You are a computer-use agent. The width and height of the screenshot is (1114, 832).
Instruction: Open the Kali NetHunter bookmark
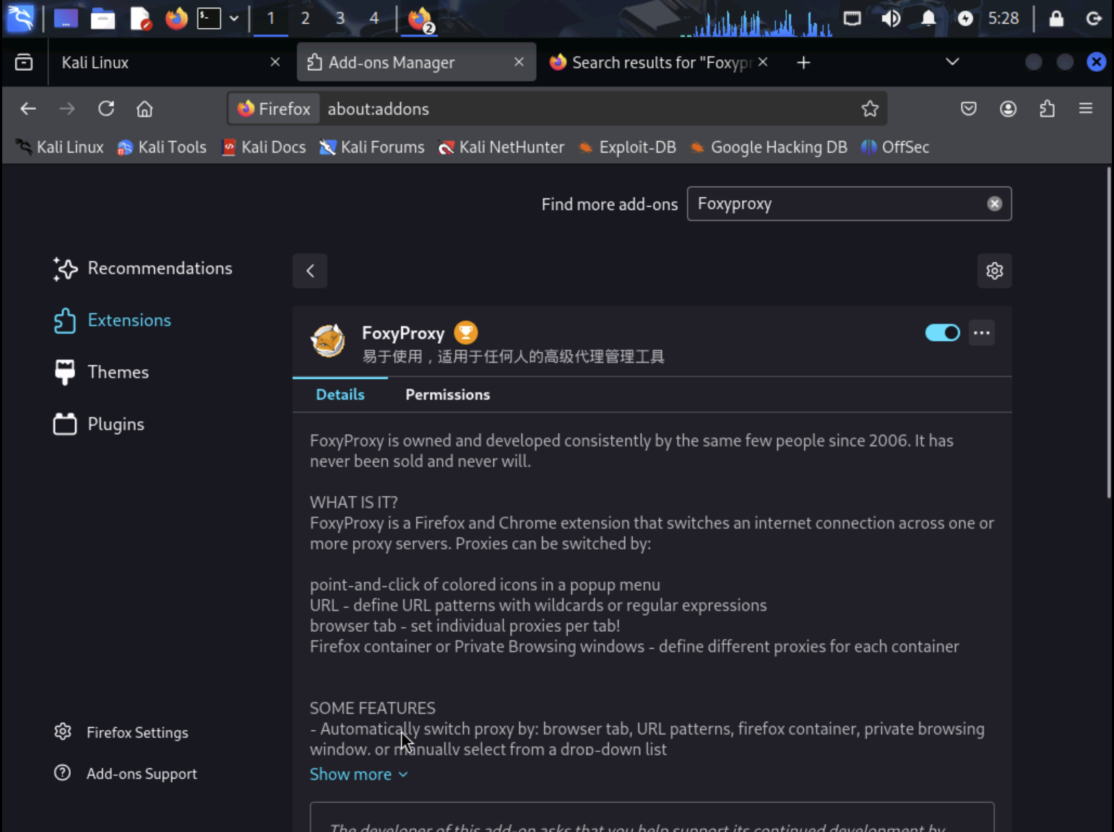(501, 147)
